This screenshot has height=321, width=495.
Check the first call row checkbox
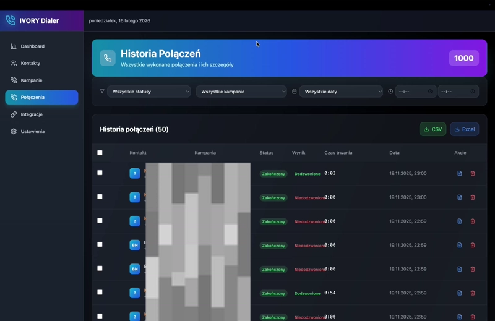pos(100,173)
